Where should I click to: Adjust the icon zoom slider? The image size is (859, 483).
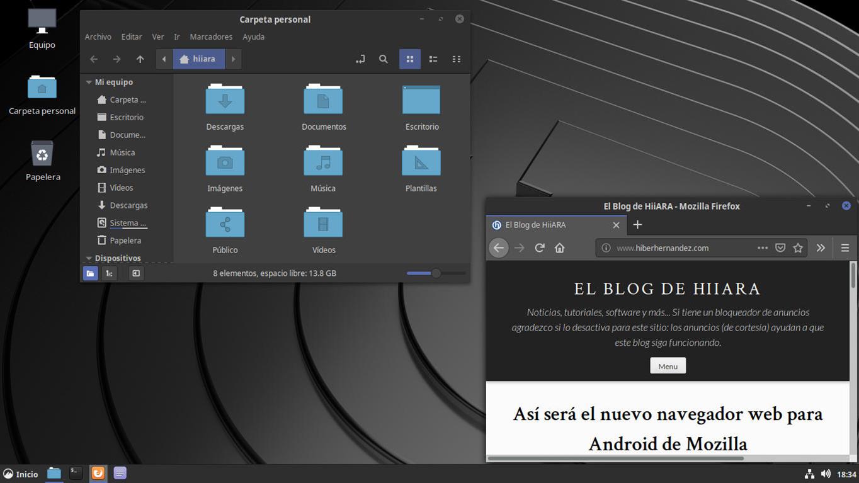point(436,273)
